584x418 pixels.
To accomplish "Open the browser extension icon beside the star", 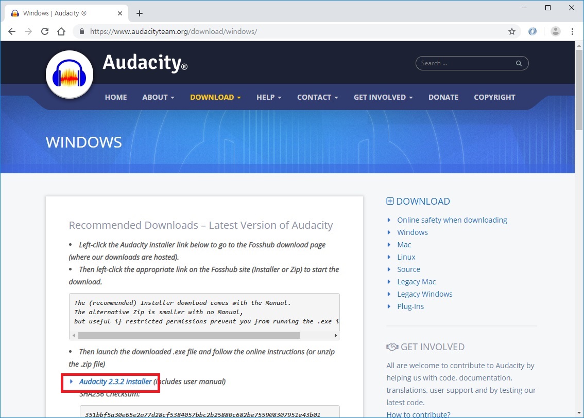I will click(x=533, y=31).
